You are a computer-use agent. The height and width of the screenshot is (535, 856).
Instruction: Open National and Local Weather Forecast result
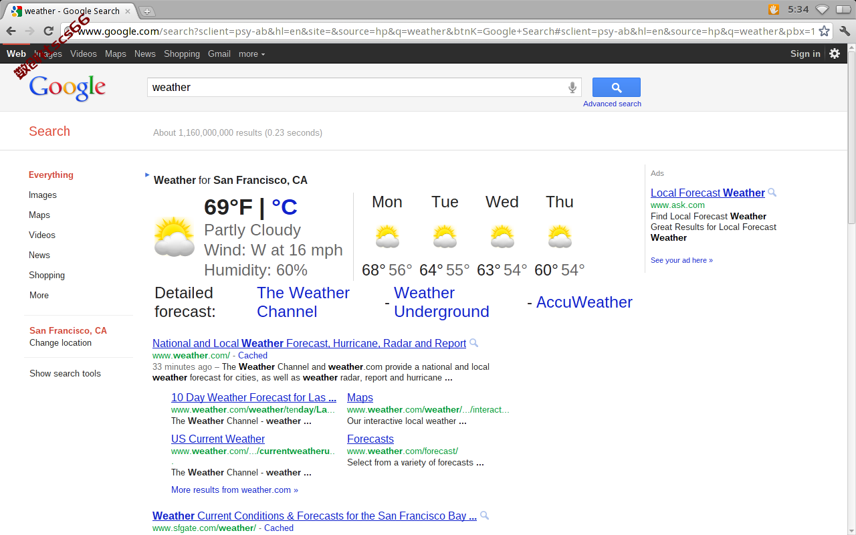(x=309, y=343)
